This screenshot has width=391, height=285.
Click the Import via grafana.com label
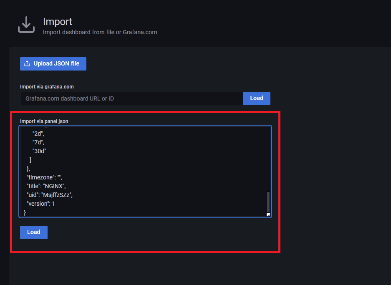(47, 87)
